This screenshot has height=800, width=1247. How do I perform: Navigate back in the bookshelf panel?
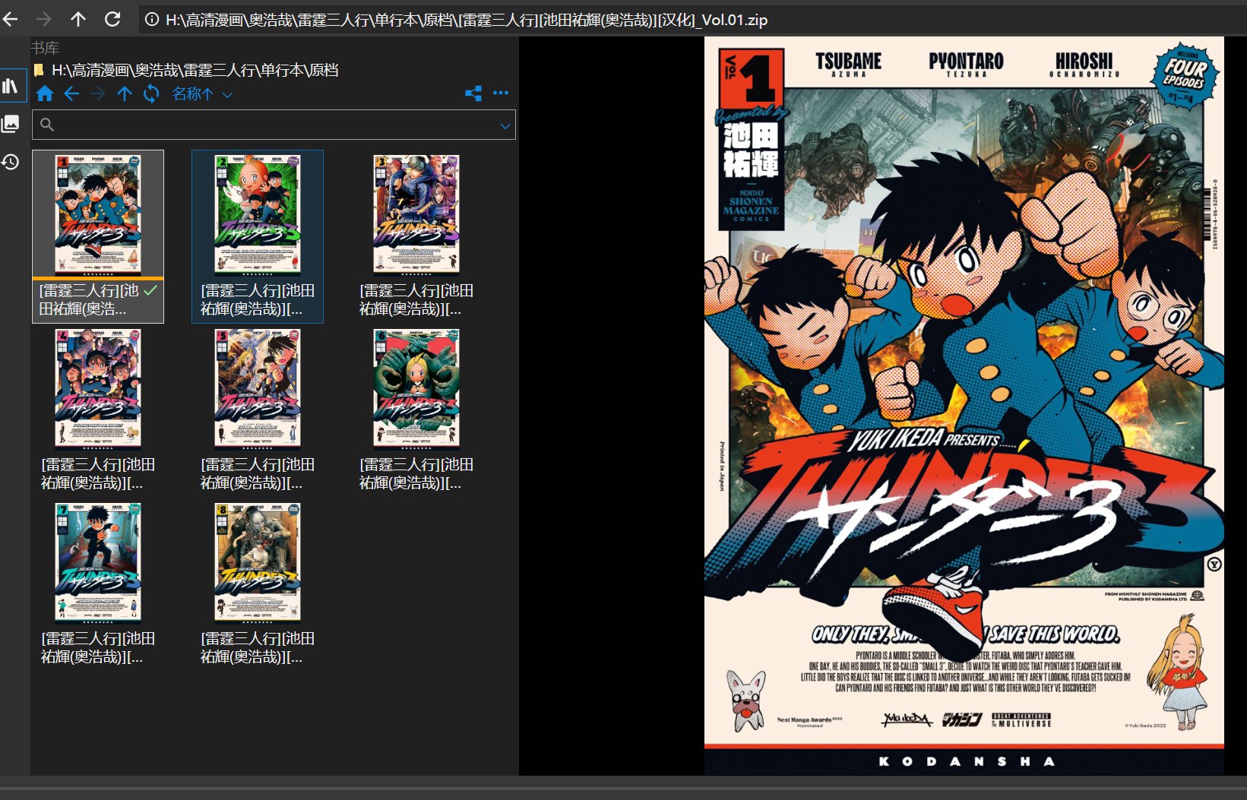[x=71, y=93]
